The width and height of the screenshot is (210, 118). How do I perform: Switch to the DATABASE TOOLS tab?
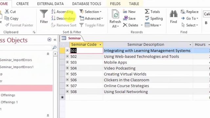87,4
